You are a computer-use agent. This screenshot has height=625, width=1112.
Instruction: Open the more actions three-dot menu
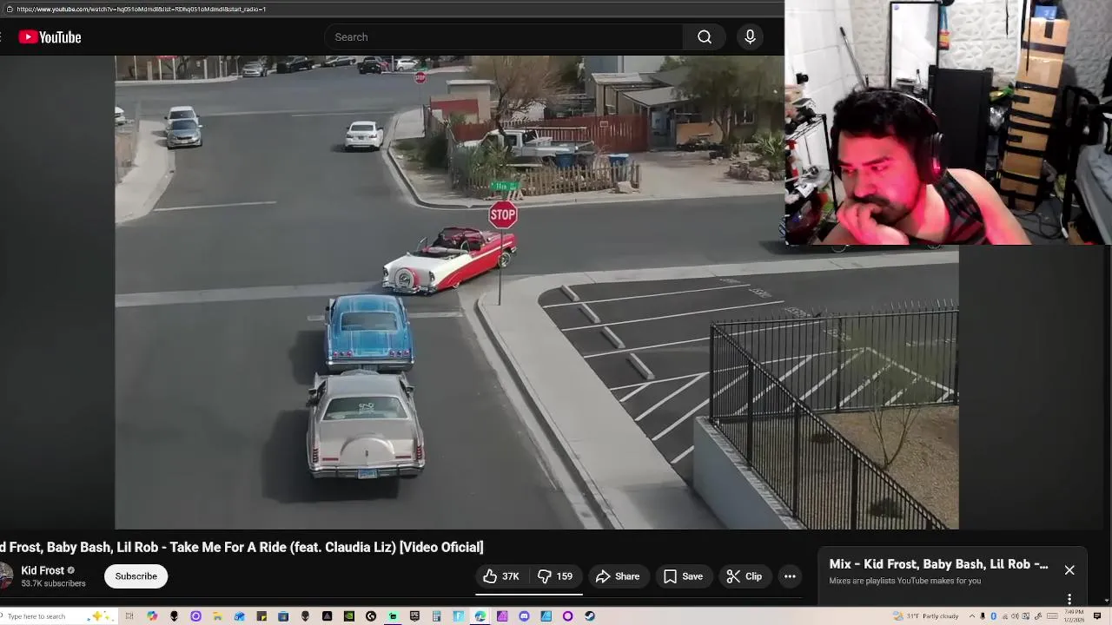click(x=790, y=576)
